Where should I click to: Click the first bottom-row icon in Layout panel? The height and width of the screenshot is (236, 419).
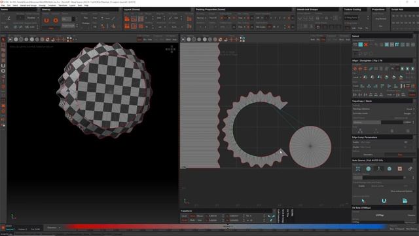point(127,26)
